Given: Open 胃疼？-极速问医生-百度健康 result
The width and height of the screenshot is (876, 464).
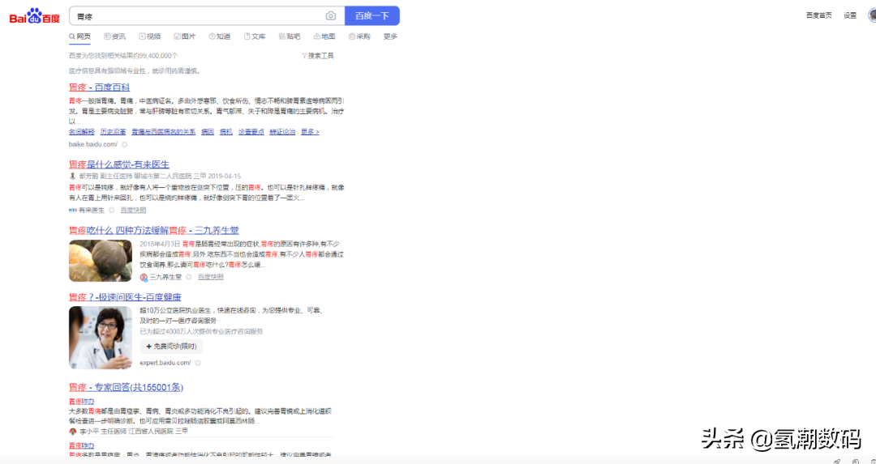Looking at the screenshot, I should (x=125, y=297).
